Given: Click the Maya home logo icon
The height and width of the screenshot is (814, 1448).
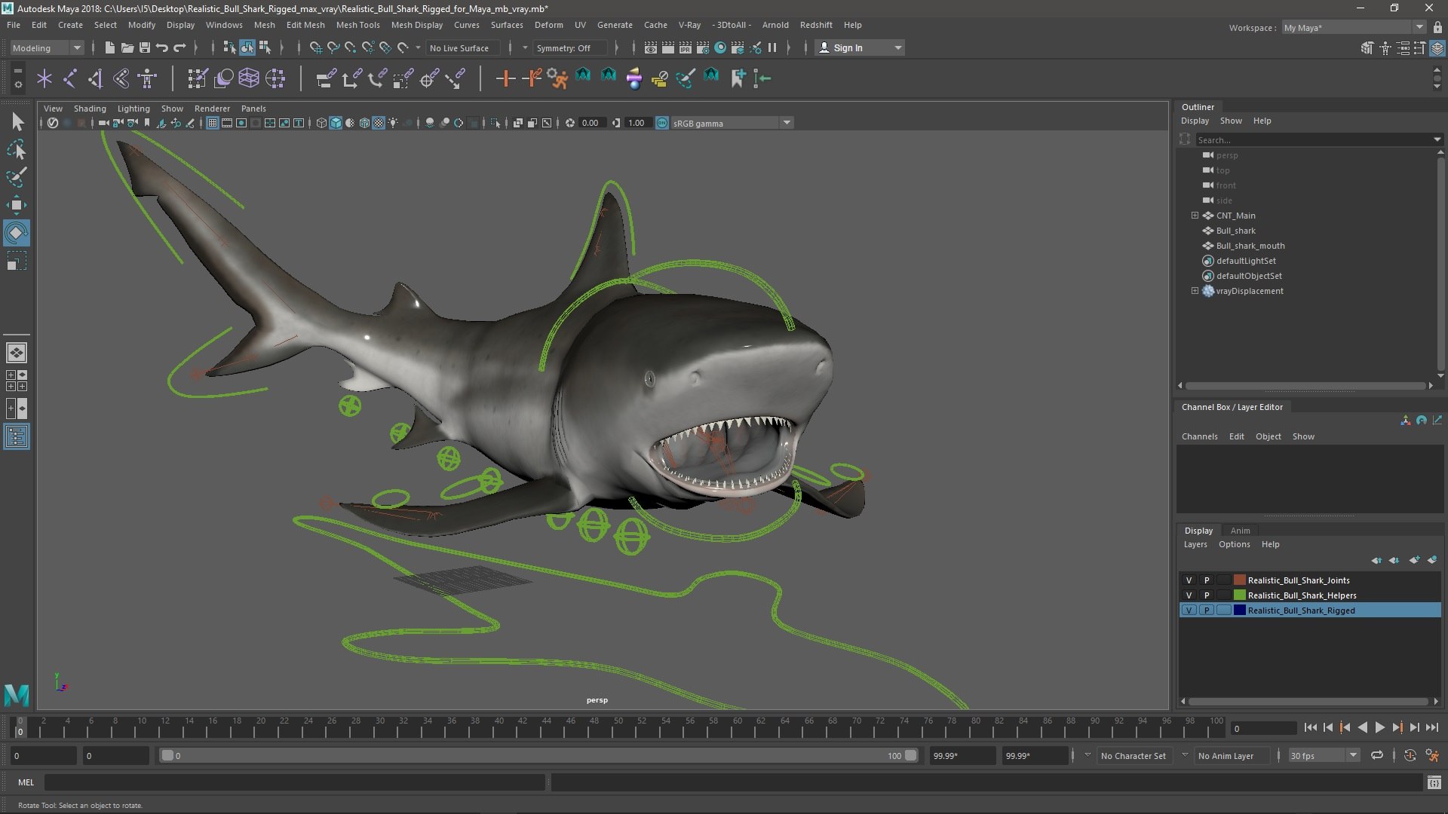Looking at the screenshot, I should pos(17,694).
